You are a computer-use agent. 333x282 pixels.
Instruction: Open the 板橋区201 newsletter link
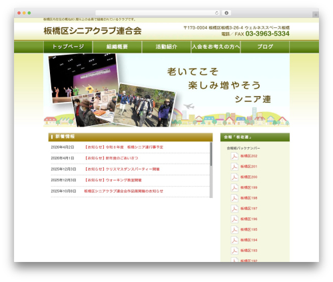coord(248,167)
